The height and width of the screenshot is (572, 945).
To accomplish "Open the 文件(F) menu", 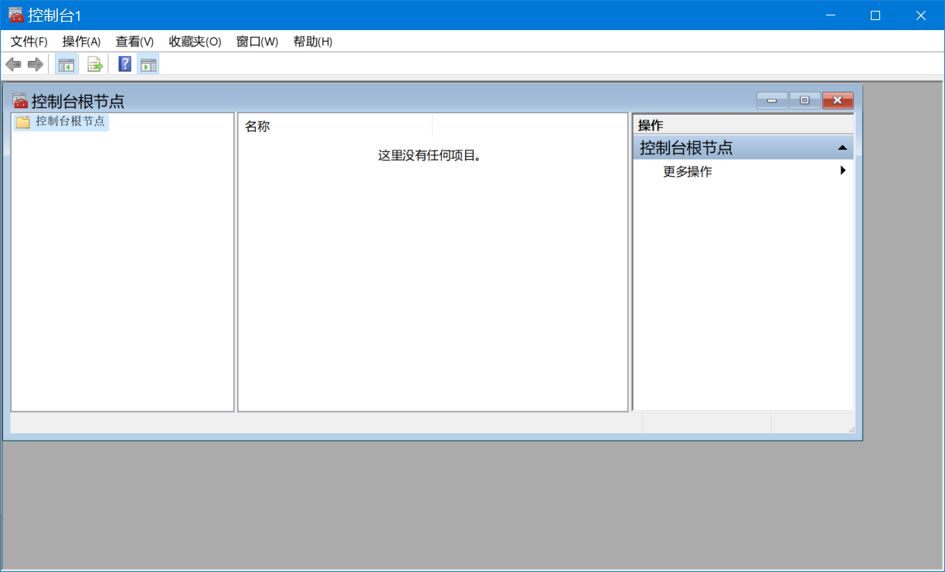I will coord(29,42).
